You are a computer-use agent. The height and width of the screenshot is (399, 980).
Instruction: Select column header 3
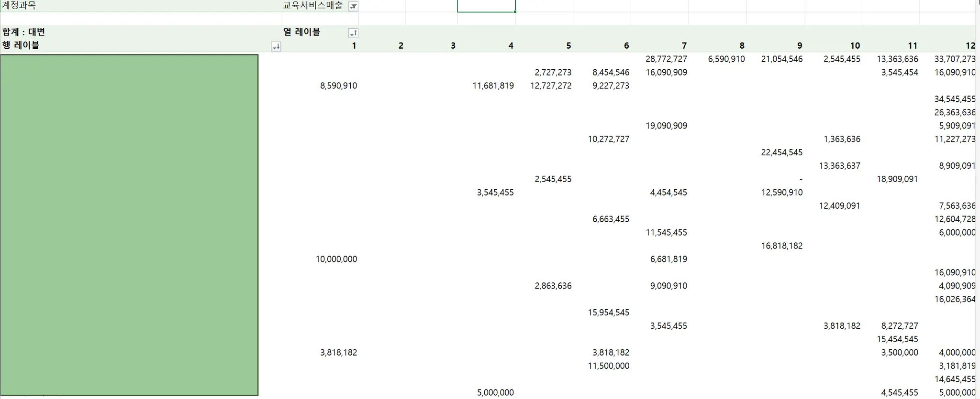pos(453,46)
